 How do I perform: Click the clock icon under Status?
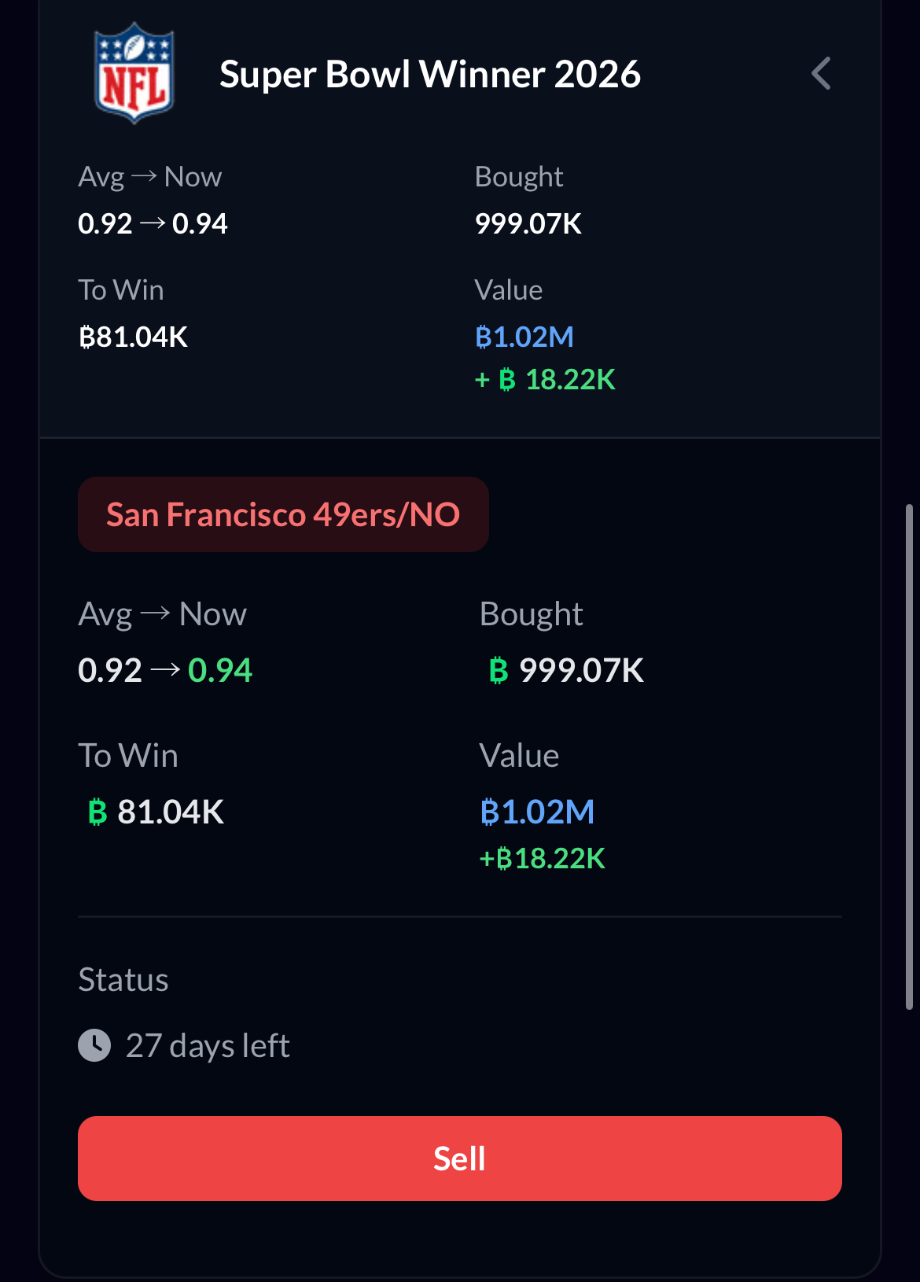[x=94, y=1045]
